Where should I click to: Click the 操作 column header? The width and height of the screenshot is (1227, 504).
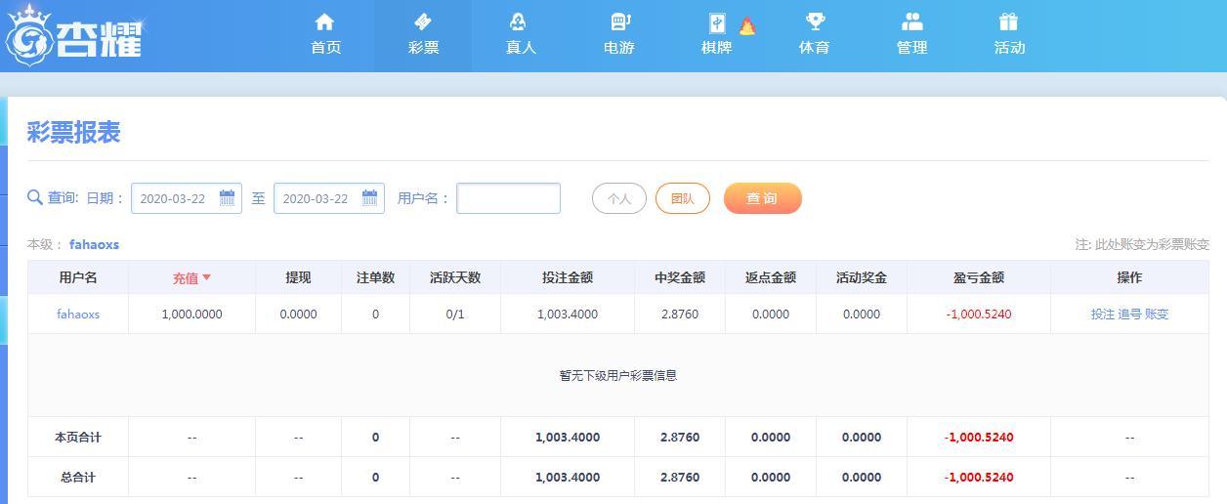[x=1129, y=277]
